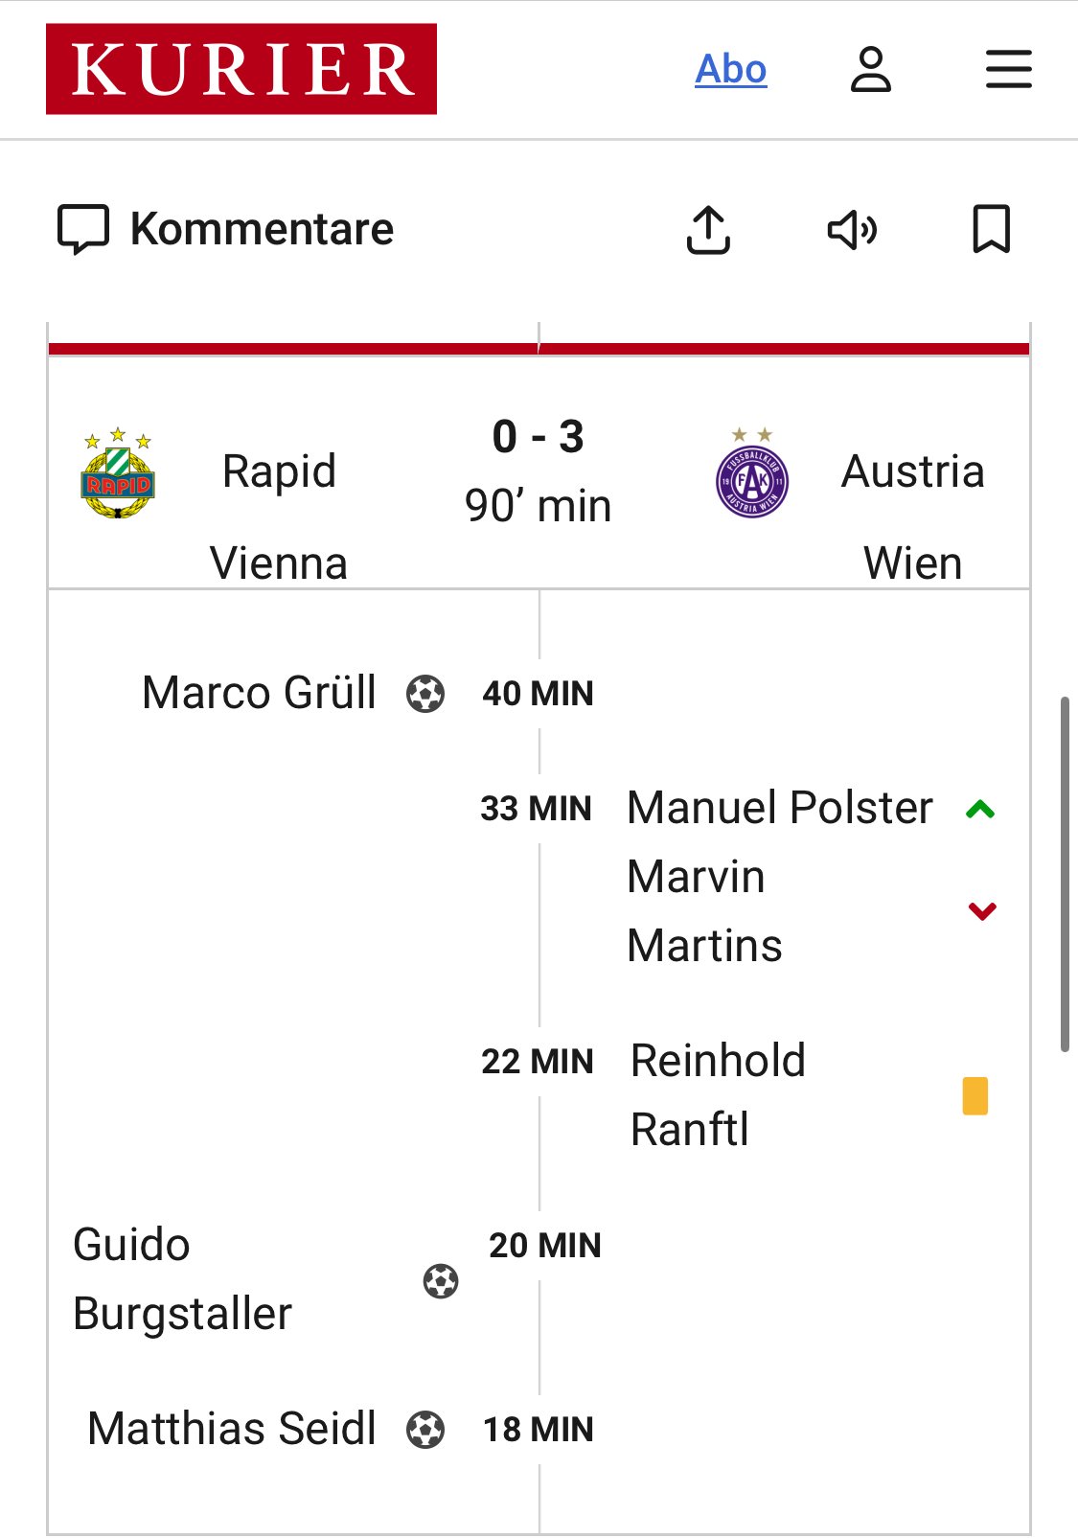Go to the KURIER home logo
Viewport: 1078px width, 1538px height.
pos(241,69)
